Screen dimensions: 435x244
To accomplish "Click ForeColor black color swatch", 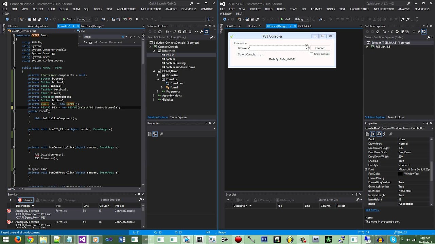I will coord(400,174).
